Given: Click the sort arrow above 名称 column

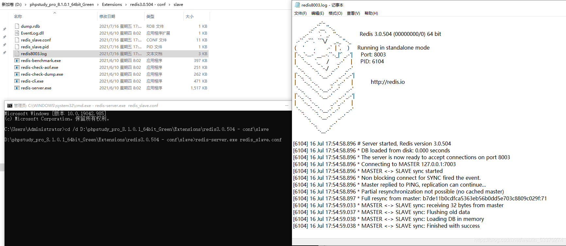Looking at the screenshot, I should tap(55, 13).
